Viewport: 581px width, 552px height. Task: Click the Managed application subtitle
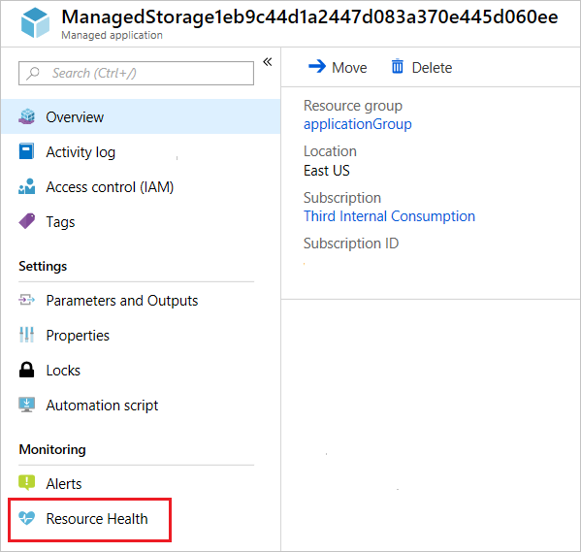[x=112, y=35]
